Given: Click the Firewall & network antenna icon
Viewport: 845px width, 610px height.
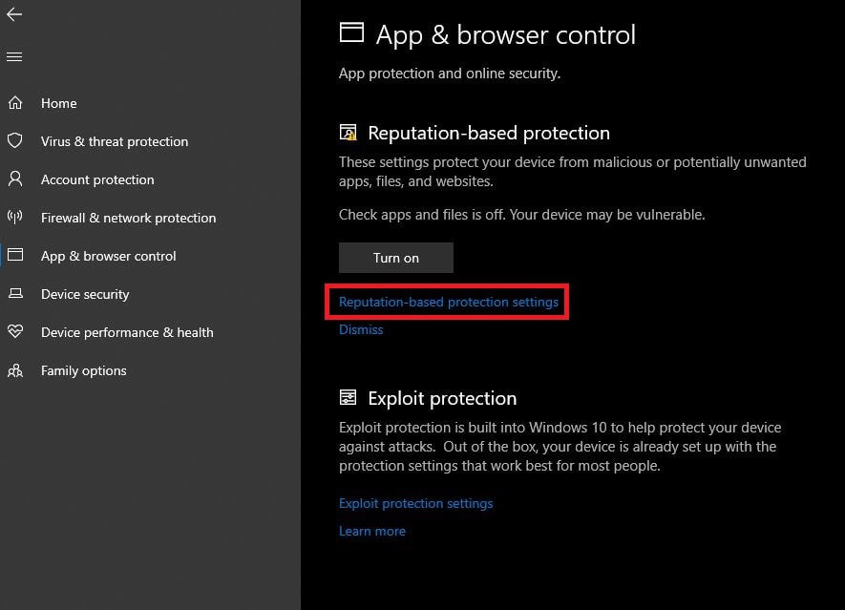Looking at the screenshot, I should 14,218.
